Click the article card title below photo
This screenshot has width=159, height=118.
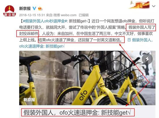tap(78, 113)
